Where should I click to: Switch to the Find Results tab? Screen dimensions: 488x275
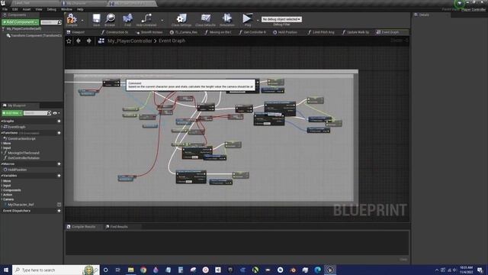(x=119, y=227)
